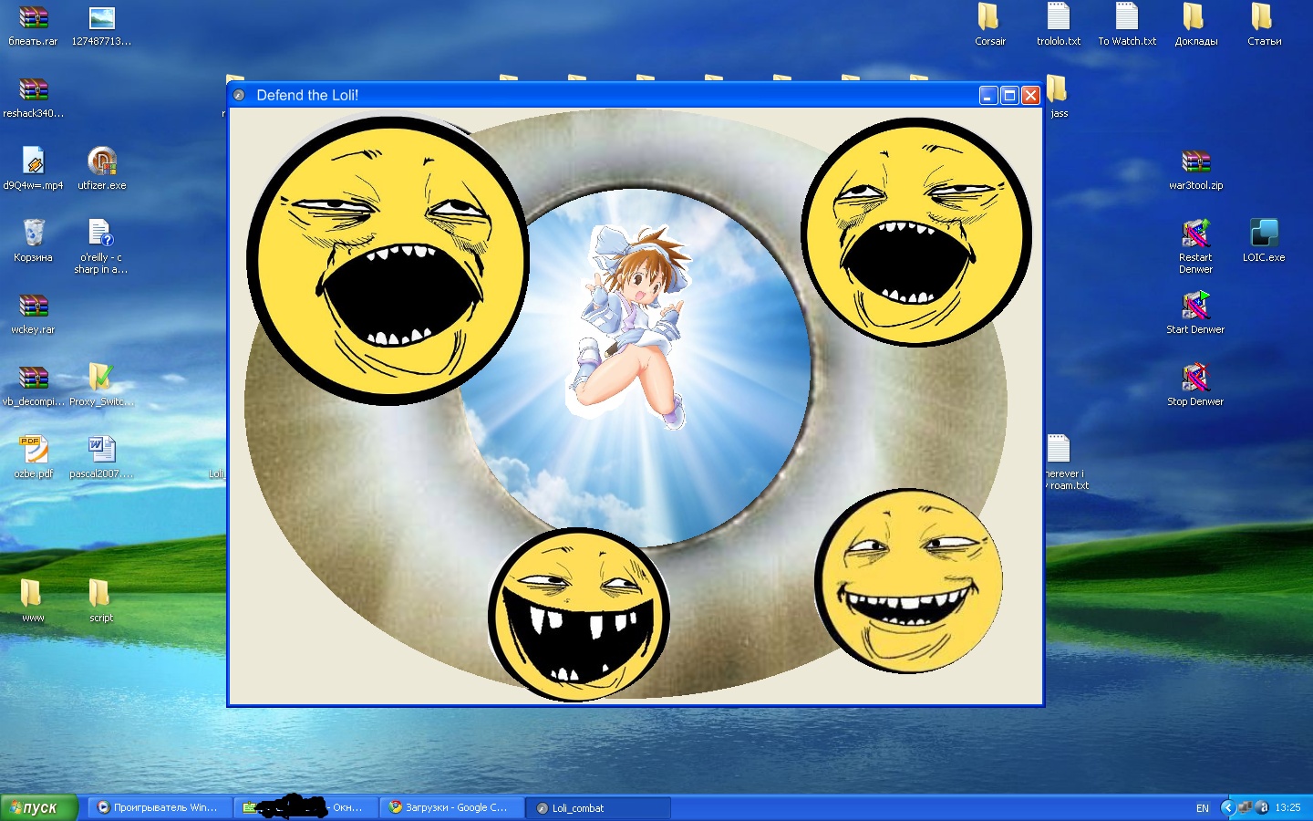Select the Статьи folder icon

1264,26
